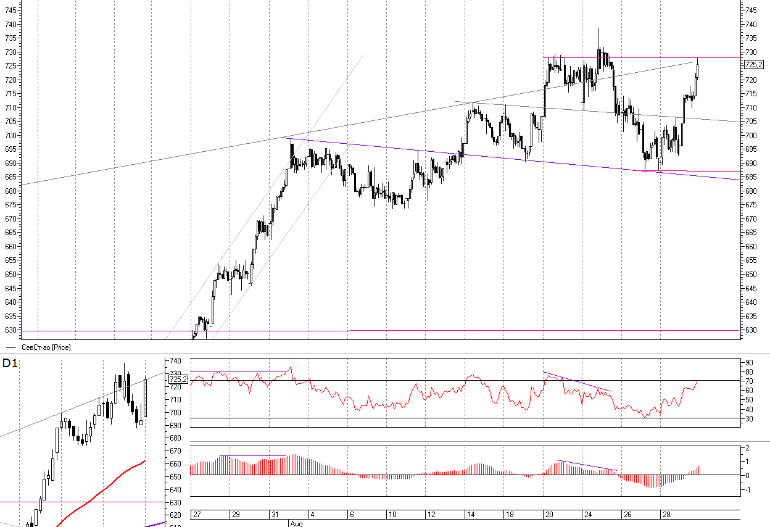Click the СевСт-ао [Price] legend label
This screenshot has height=527, width=770.
coord(46,347)
